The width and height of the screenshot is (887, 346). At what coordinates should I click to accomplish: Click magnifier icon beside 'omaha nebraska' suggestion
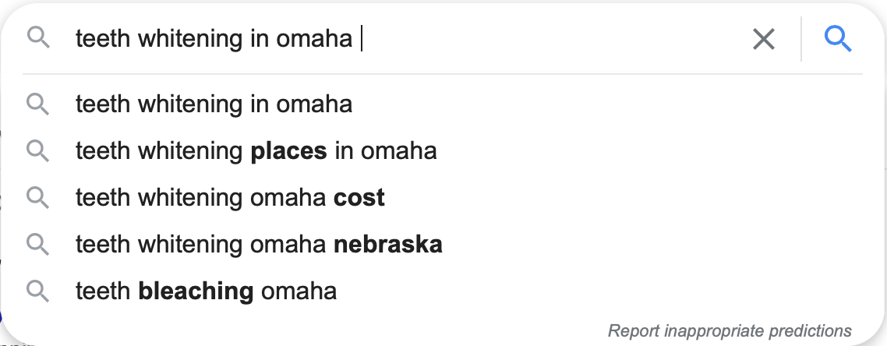[x=38, y=244]
